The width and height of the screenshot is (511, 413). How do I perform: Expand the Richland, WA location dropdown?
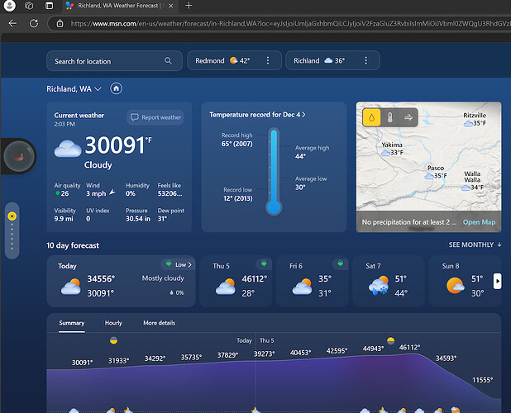tap(74, 89)
